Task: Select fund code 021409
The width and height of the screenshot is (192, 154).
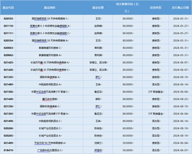Action: [8, 143]
